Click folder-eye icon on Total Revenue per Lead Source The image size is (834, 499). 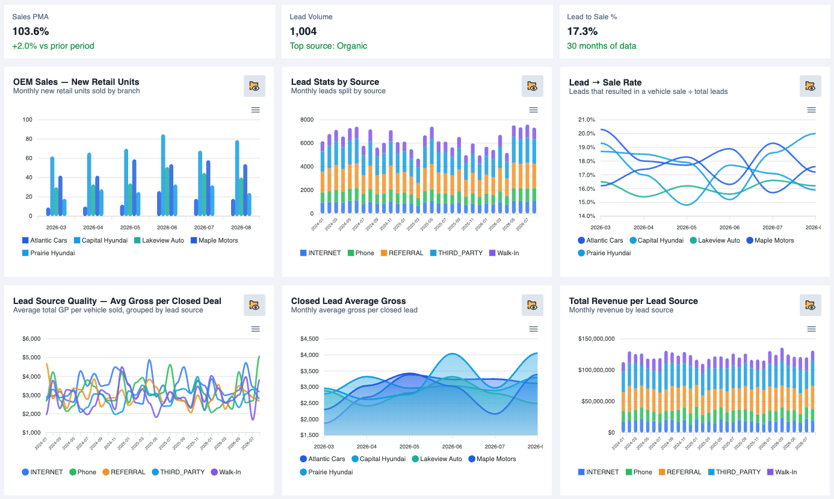coord(811,305)
